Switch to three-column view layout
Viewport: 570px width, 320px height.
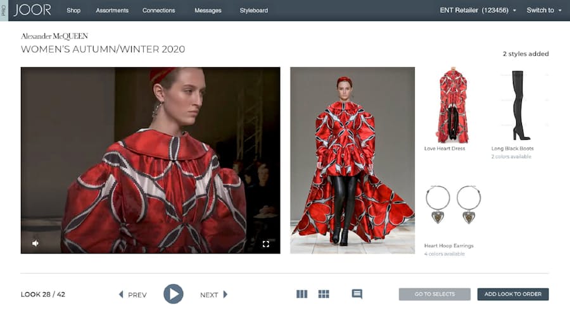click(x=301, y=294)
